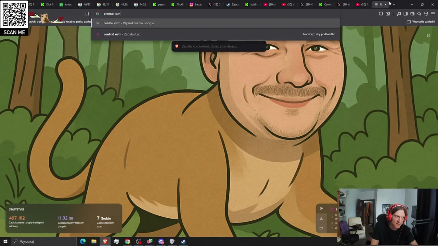Switch to the Zaos Steam tab
Screen dimensions: 438x246
(233, 4)
